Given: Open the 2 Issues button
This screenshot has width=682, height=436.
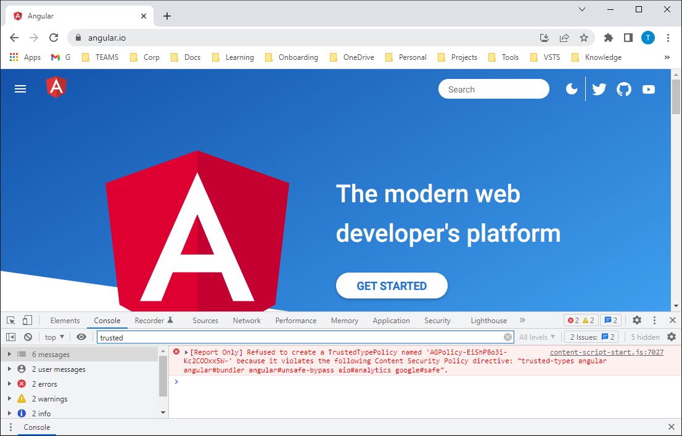Looking at the screenshot, I should (591, 337).
